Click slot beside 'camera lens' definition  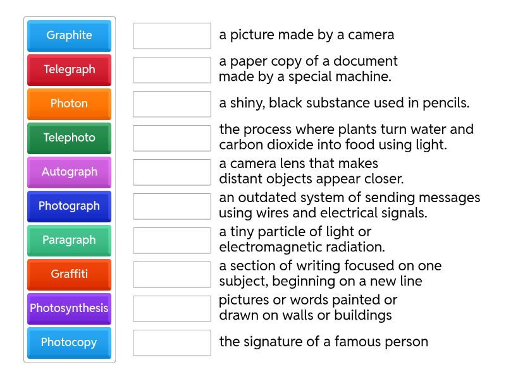click(171, 172)
